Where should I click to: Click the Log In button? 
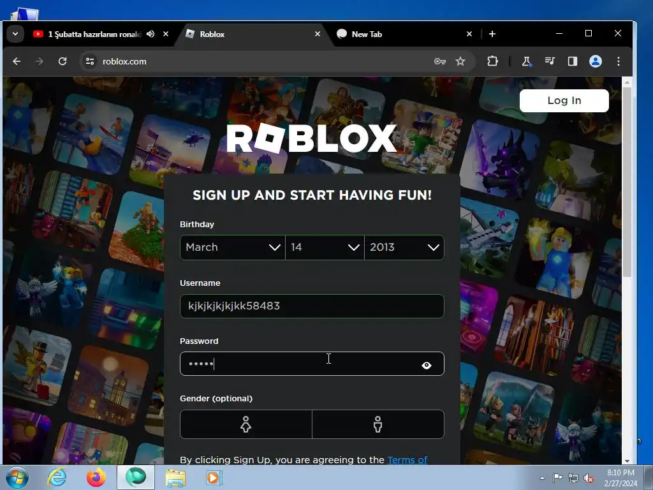pyautogui.click(x=564, y=100)
